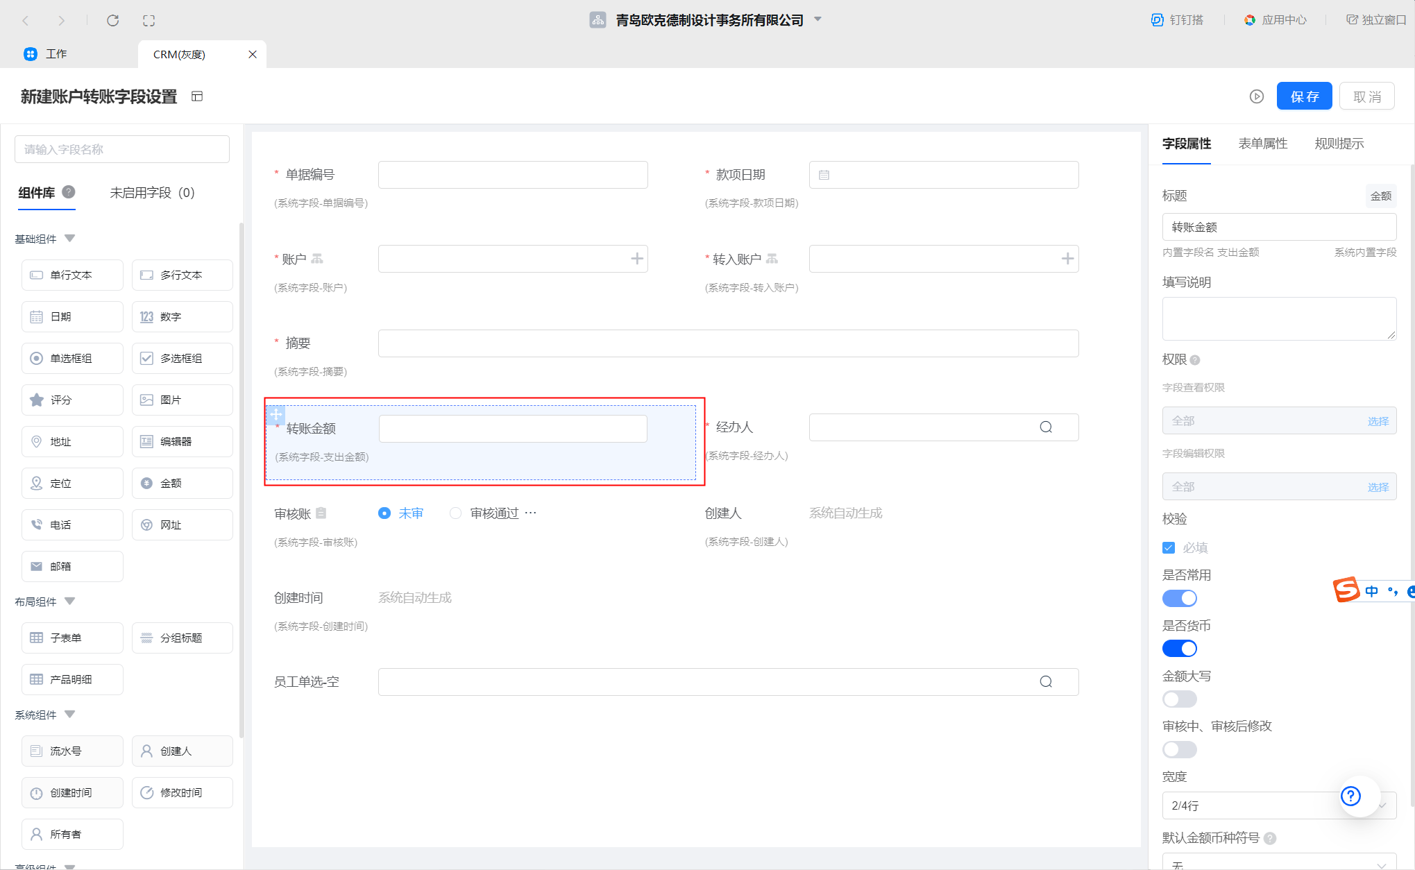Click search icon in 经办人 field
The height and width of the screenshot is (870, 1415).
click(1046, 427)
